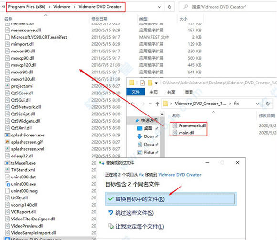Screen dimensions: 277x240
Task: Click the splashScreen.exe application icon
Action: (7, 135)
